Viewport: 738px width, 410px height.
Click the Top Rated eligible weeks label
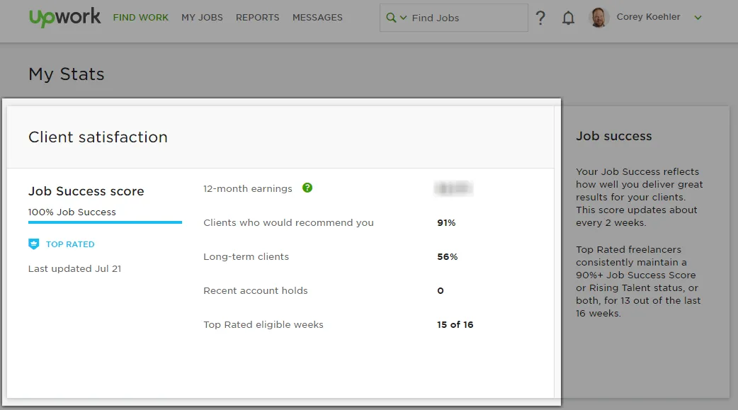(263, 325)
